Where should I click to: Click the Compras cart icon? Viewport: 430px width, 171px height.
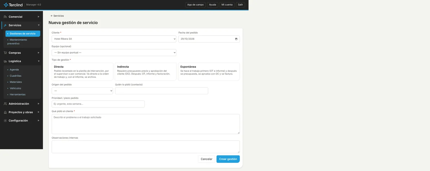[x=5, y=53]
